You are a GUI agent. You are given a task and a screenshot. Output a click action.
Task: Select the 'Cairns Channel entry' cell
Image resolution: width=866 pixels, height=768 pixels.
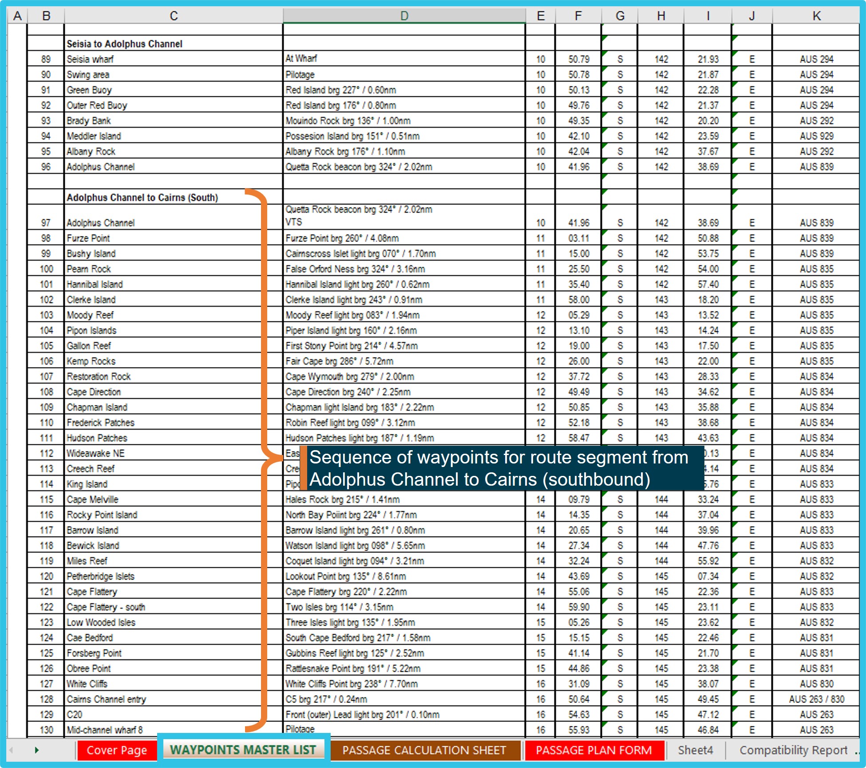click(174, 699)
